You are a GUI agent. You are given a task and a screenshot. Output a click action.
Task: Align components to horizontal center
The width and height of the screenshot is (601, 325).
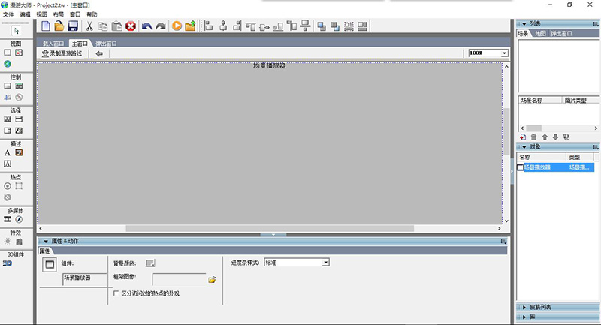(x=223, y=26)
